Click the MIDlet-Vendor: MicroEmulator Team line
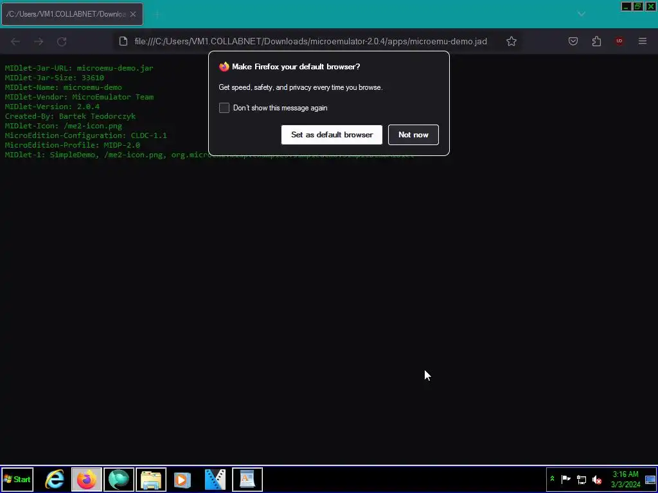 [79, 97]
